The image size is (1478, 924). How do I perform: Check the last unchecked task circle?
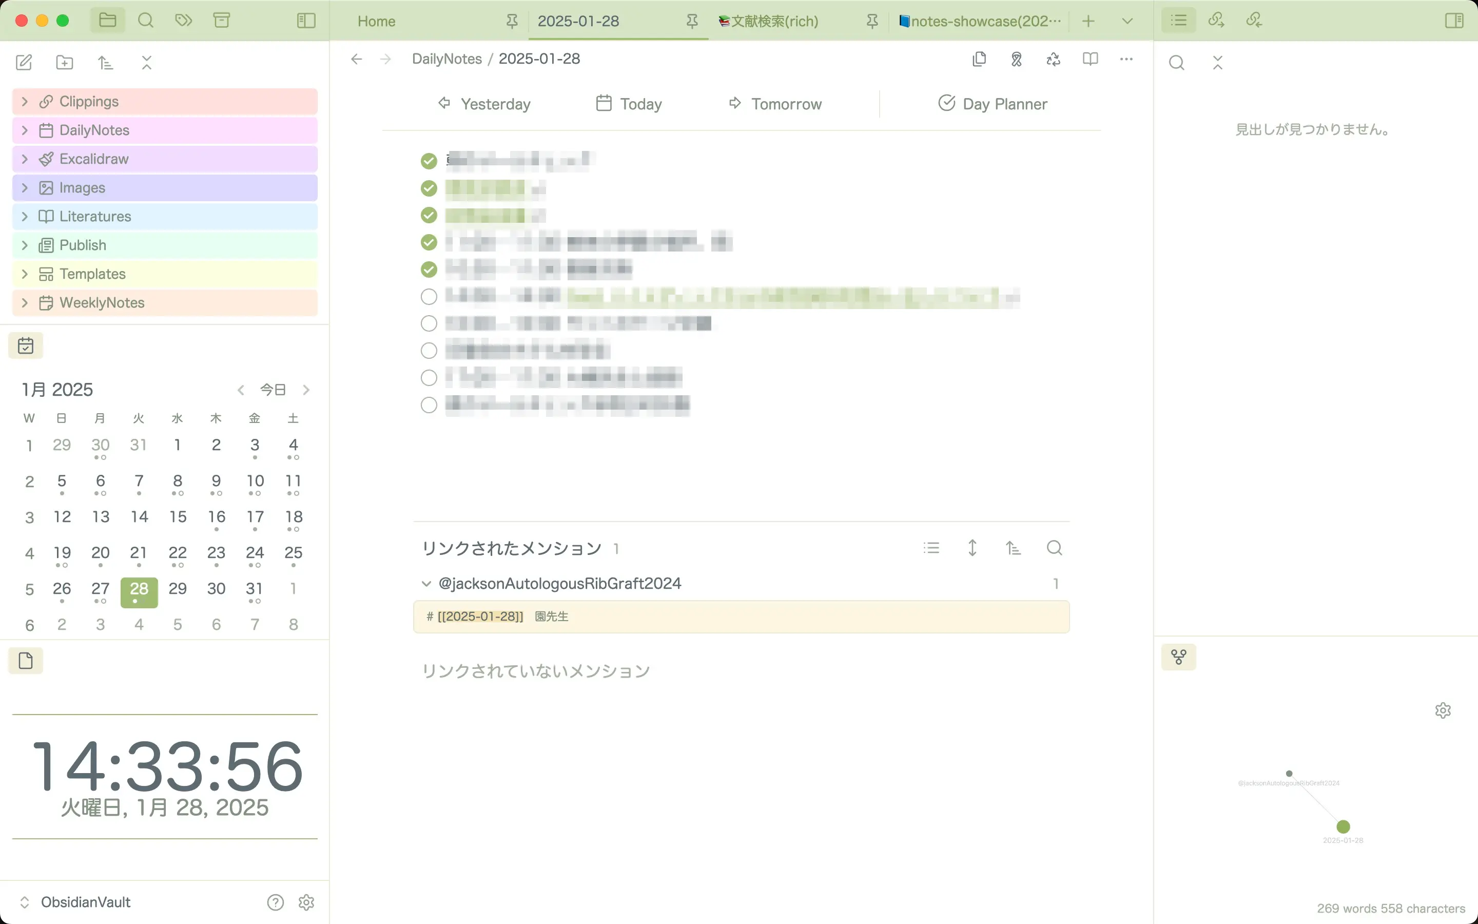click(429, 405)
